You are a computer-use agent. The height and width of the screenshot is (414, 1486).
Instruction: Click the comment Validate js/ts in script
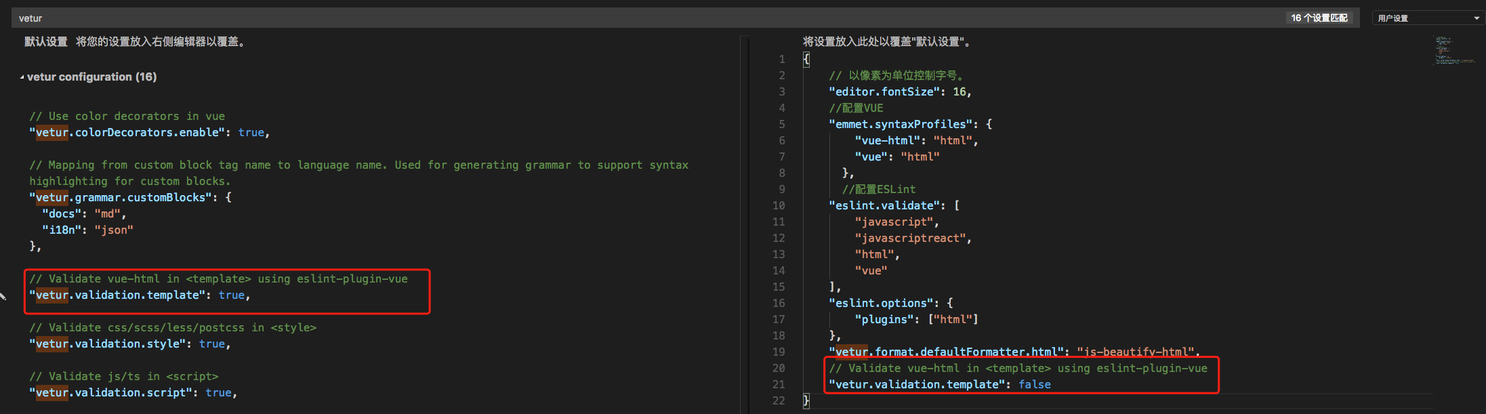pos(124,377)
